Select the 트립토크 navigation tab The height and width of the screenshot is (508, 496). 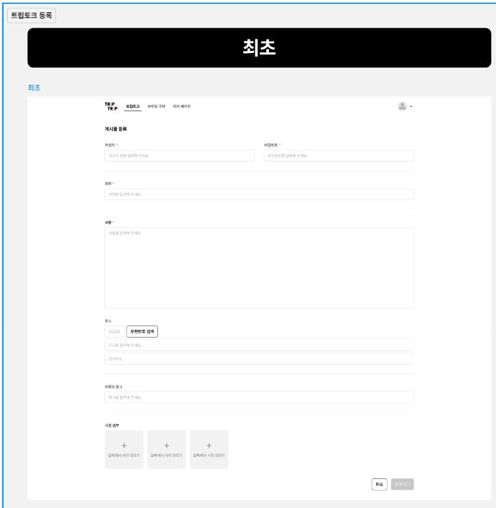point(133,107)
